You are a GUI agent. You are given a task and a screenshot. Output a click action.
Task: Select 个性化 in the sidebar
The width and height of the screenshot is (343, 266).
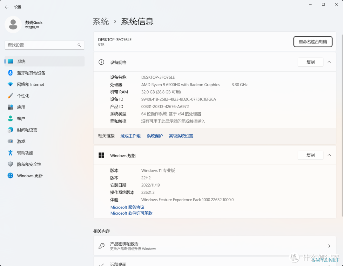point(44,96)
